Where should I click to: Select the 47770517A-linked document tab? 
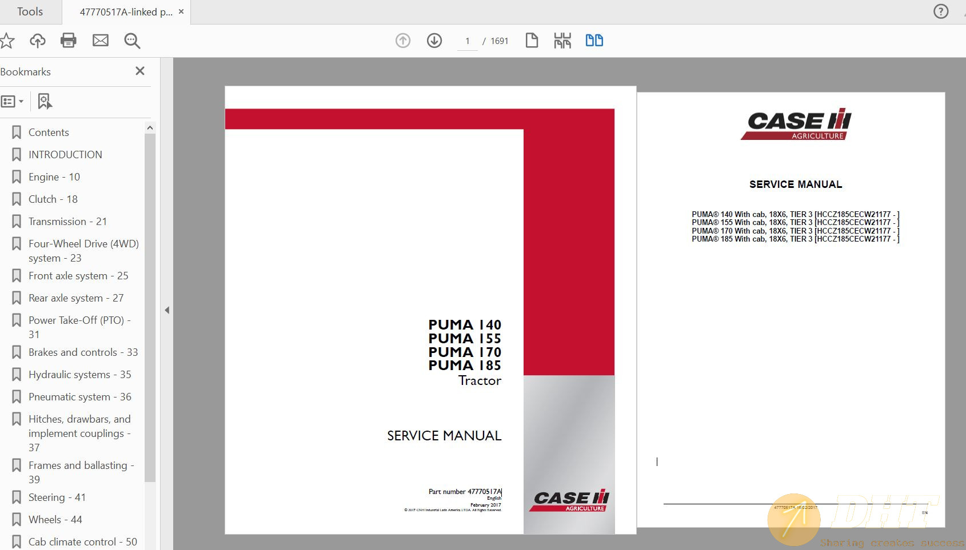126,12
